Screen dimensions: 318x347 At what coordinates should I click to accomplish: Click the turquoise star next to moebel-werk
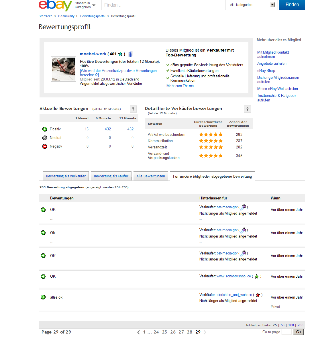click(x=120, y=54)
